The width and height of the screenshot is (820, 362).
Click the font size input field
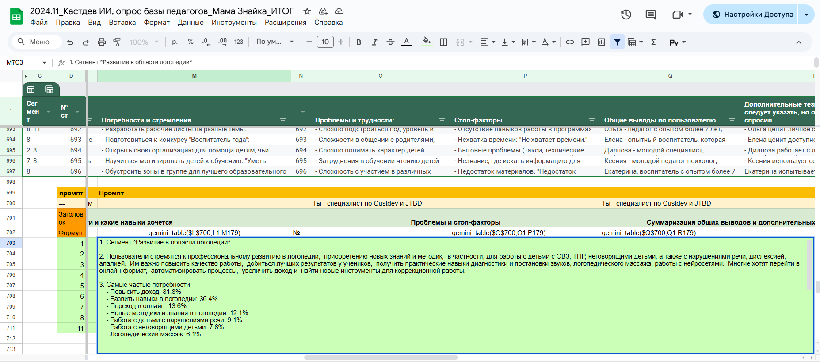click(x=325, y=42)
